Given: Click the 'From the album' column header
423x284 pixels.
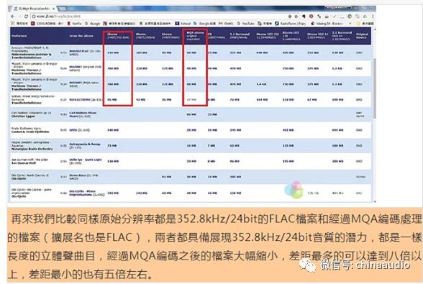Looking at the screenshot, I should [x=81, y=36].
